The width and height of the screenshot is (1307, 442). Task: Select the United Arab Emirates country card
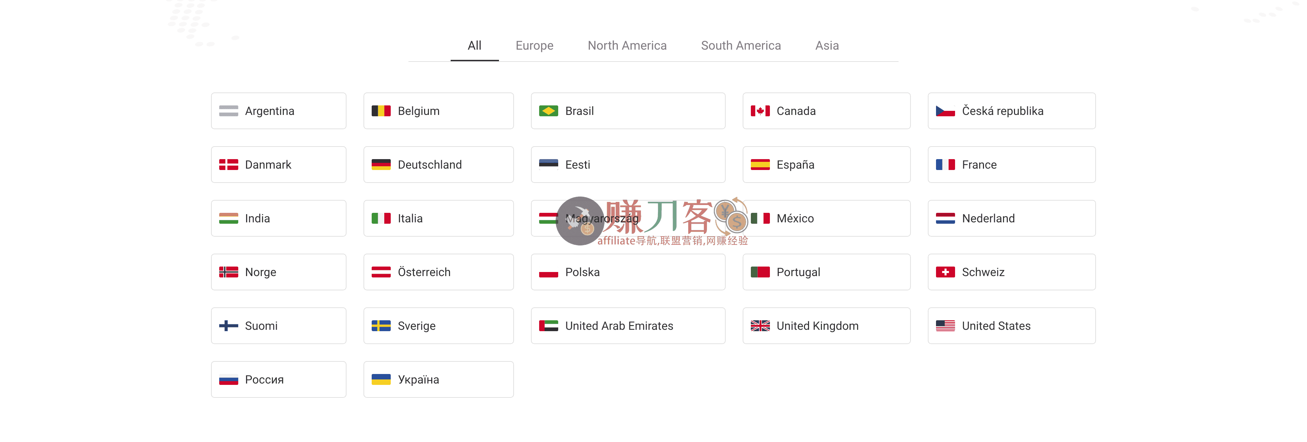tap(628, 325)
